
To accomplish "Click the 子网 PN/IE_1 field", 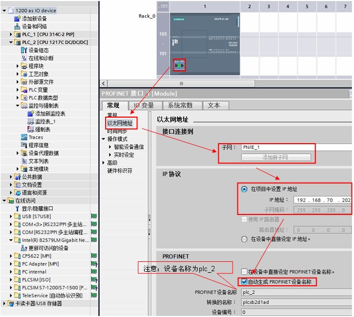I will click(x=296, y=147).
